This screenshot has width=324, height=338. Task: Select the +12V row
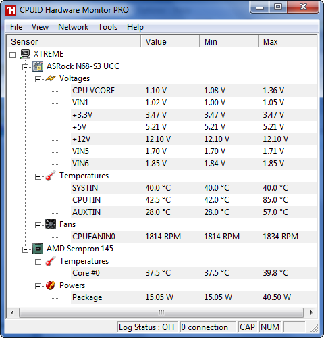pyautogui.click(x=194, y=139)
